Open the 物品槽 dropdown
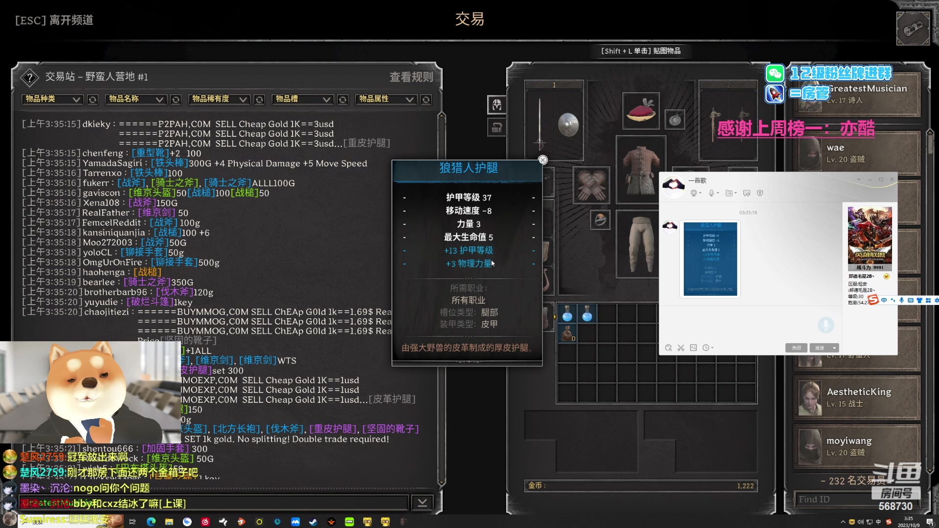 pos(302,99)
